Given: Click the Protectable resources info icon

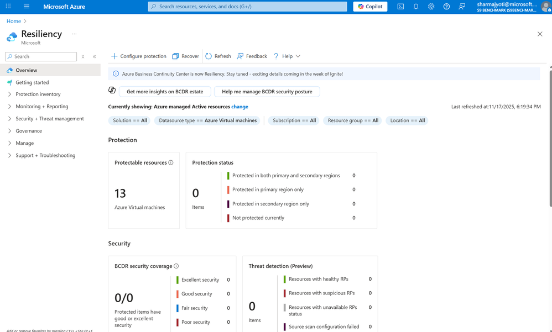Looking at the screenshot, I should [x=171, y=162].
